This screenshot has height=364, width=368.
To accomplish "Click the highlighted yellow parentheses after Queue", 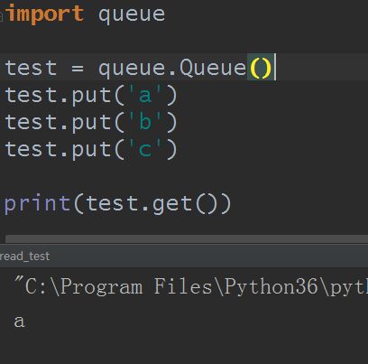I will [x=261, y=68].
